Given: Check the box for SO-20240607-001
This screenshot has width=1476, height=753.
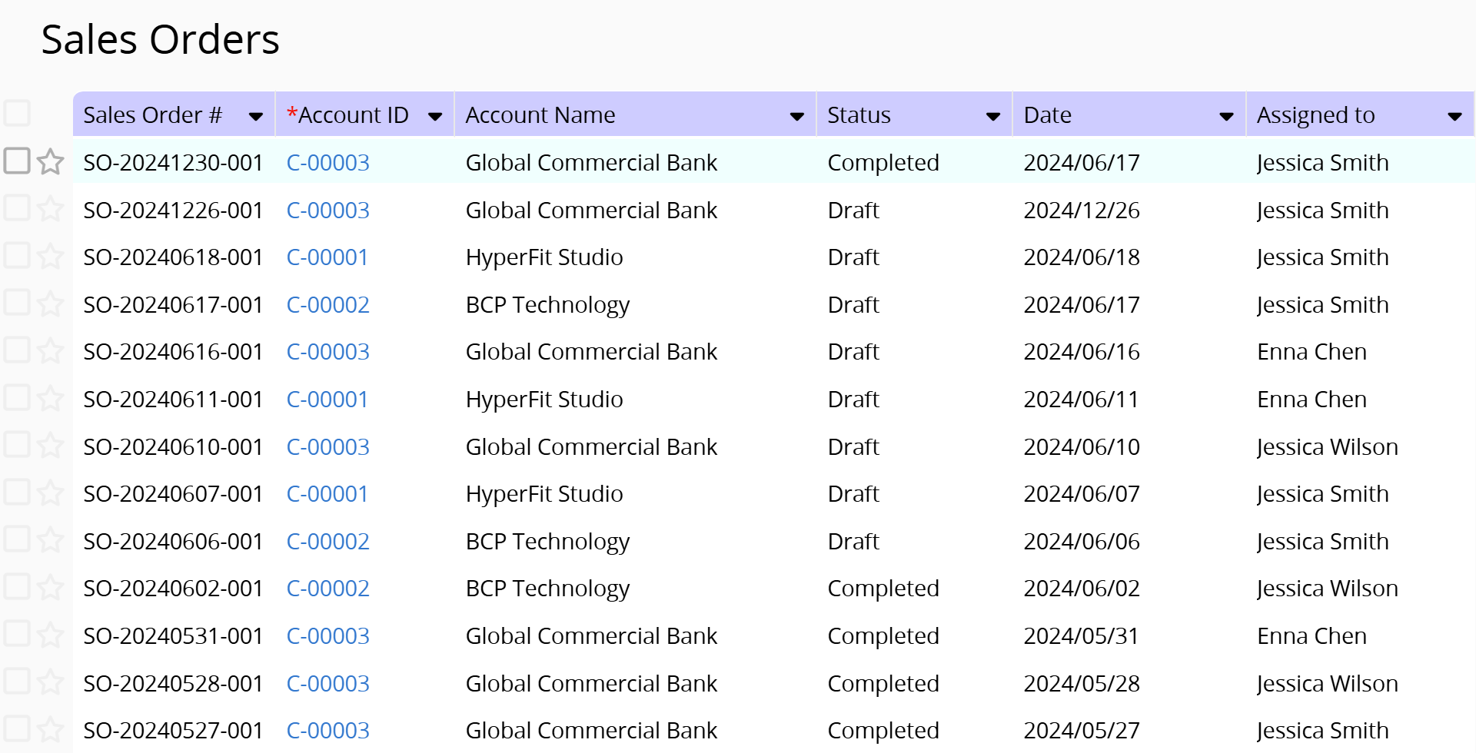Looking at the screenshot, I should tap(17, 492).
